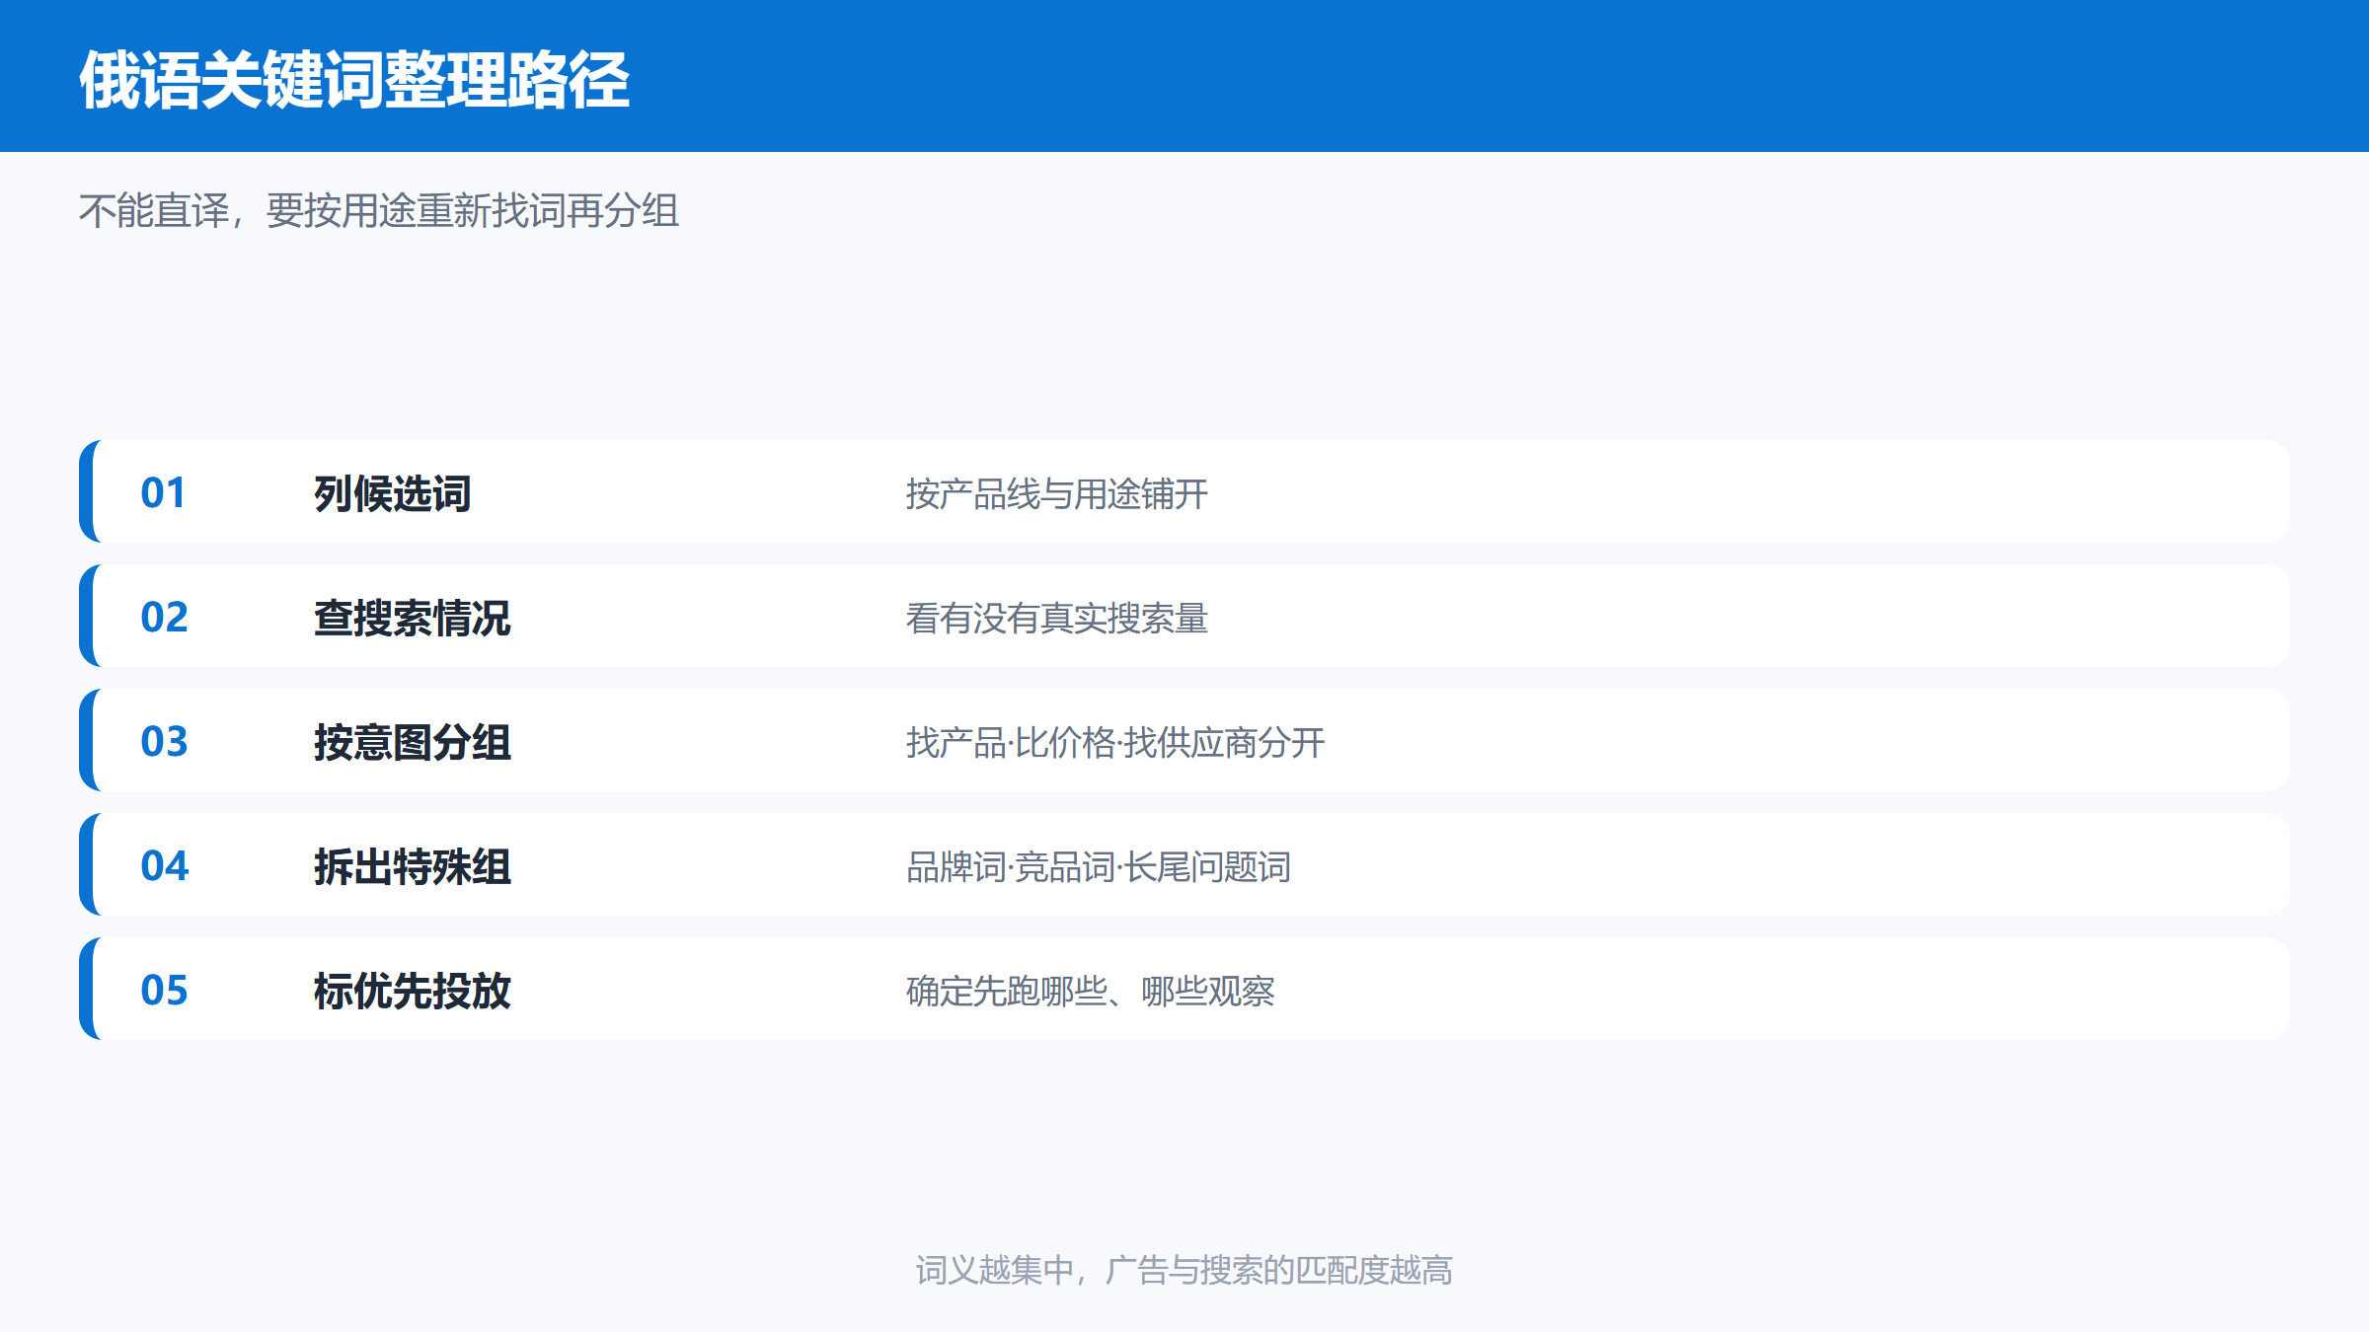Click description 按产品线与用途铺开

[x=1057, y=493]
